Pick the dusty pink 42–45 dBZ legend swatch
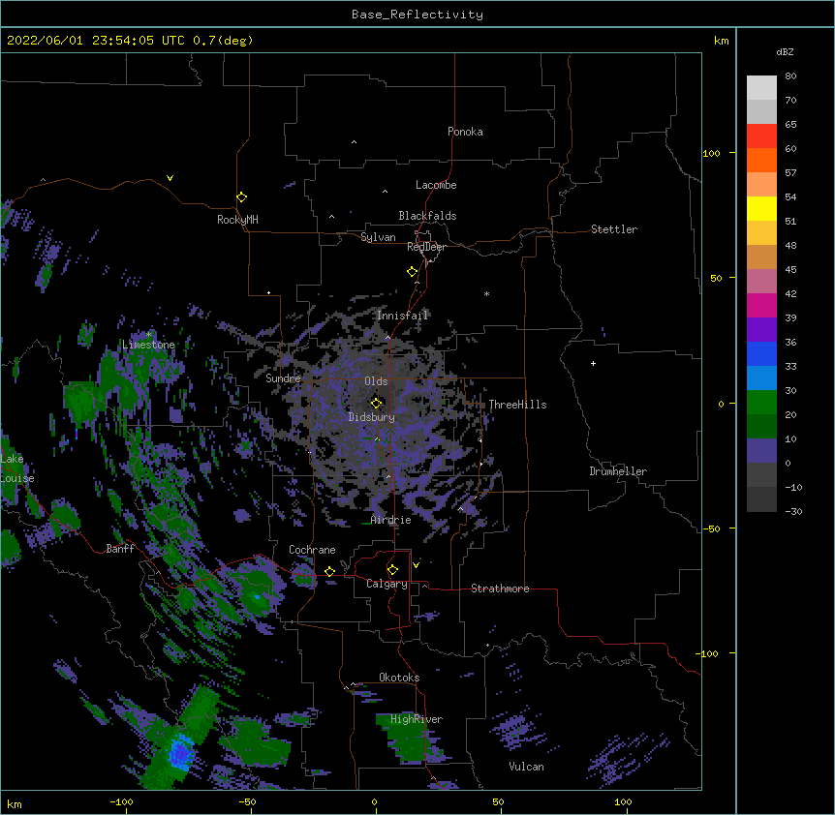 pyautogui.click(x=761, y=282)
